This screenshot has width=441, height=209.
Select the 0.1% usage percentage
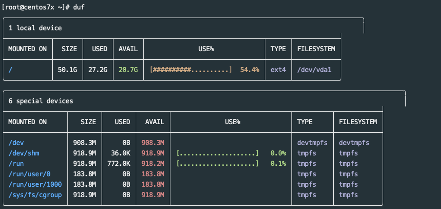tap(279, 164)
